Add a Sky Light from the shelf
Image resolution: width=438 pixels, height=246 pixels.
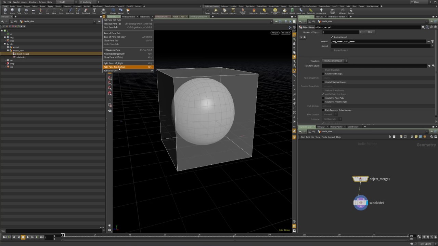coord(284,11)
